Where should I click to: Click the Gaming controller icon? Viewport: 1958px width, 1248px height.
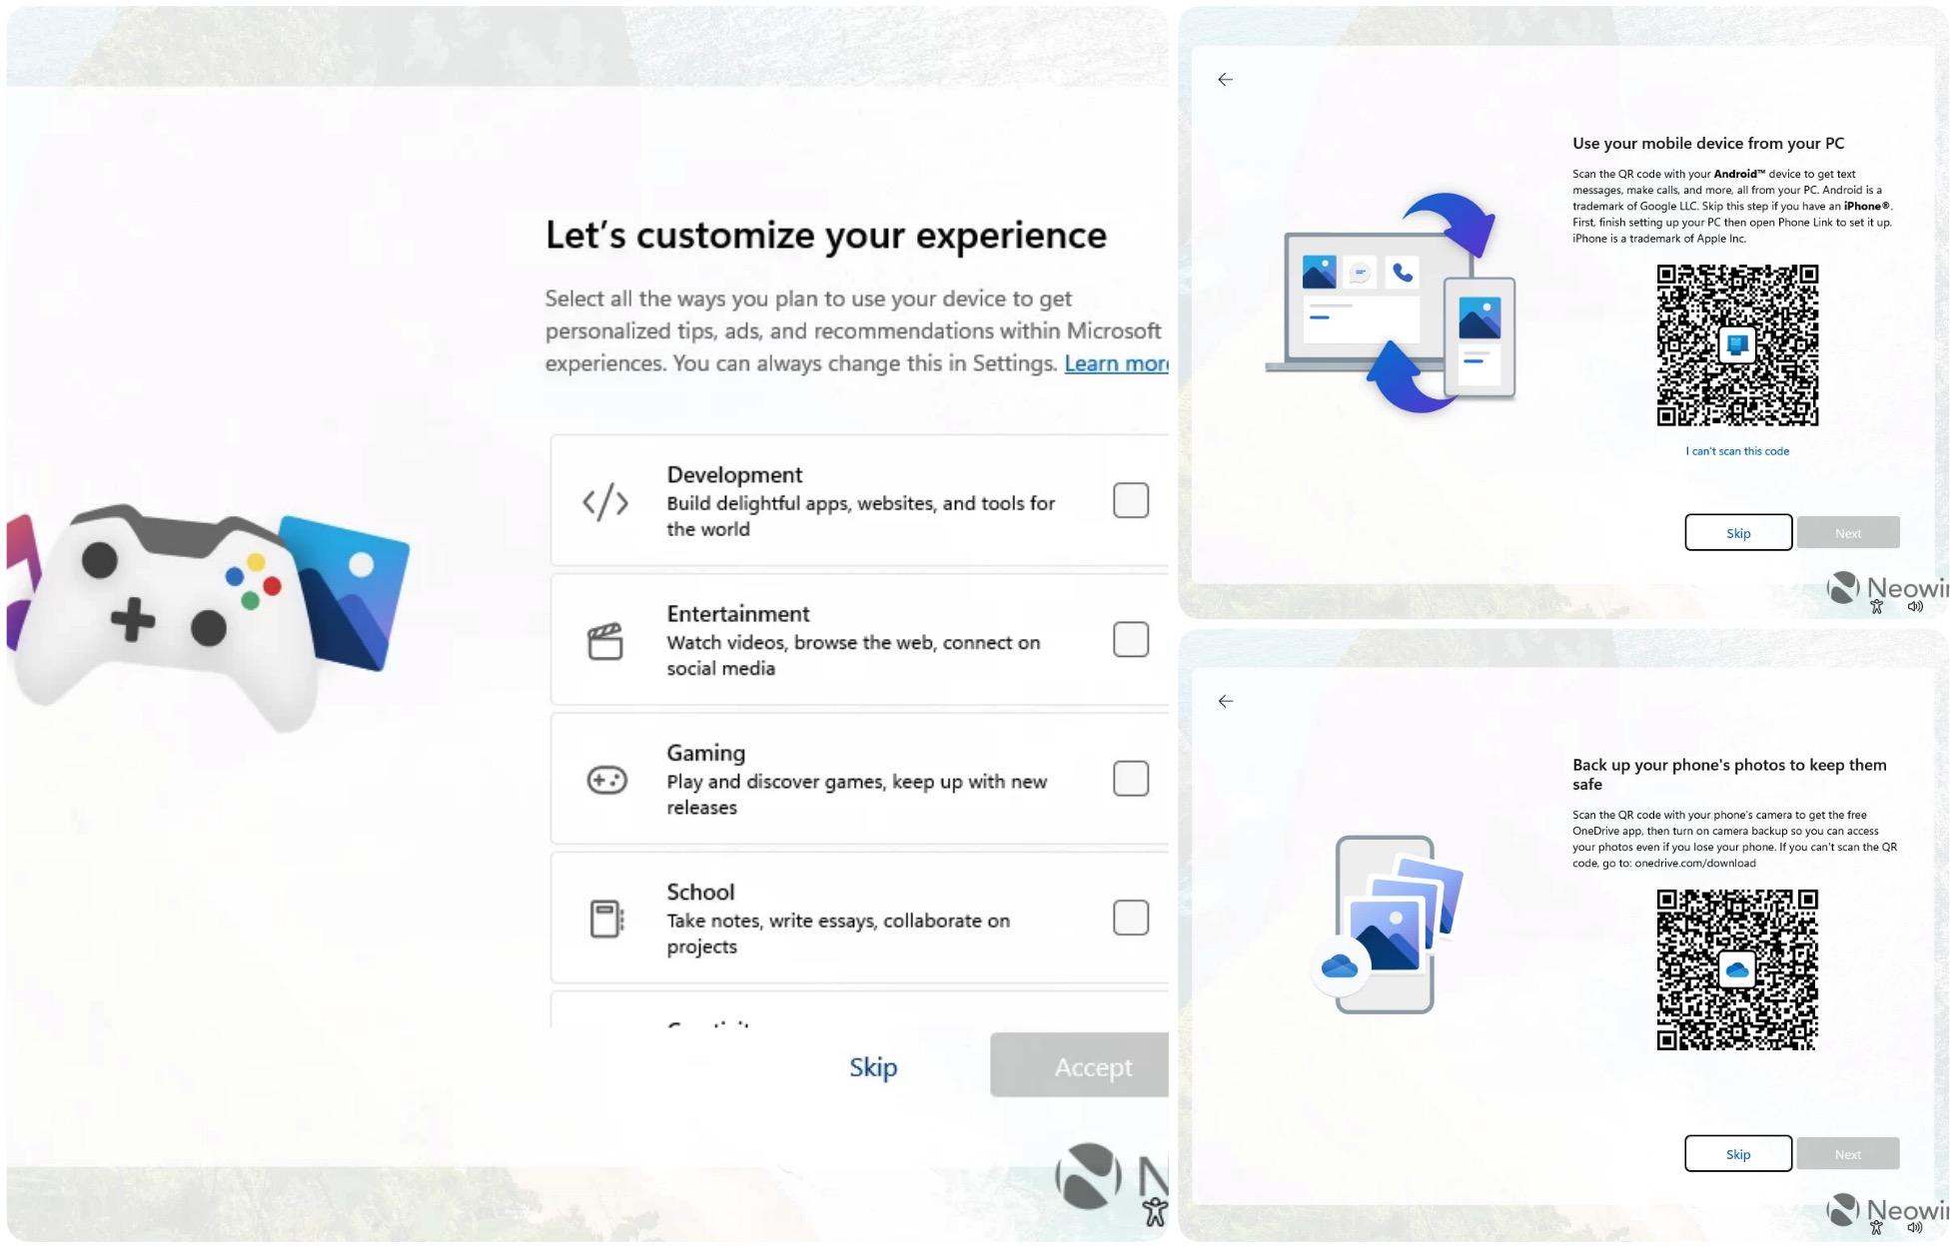coord(606,780)
